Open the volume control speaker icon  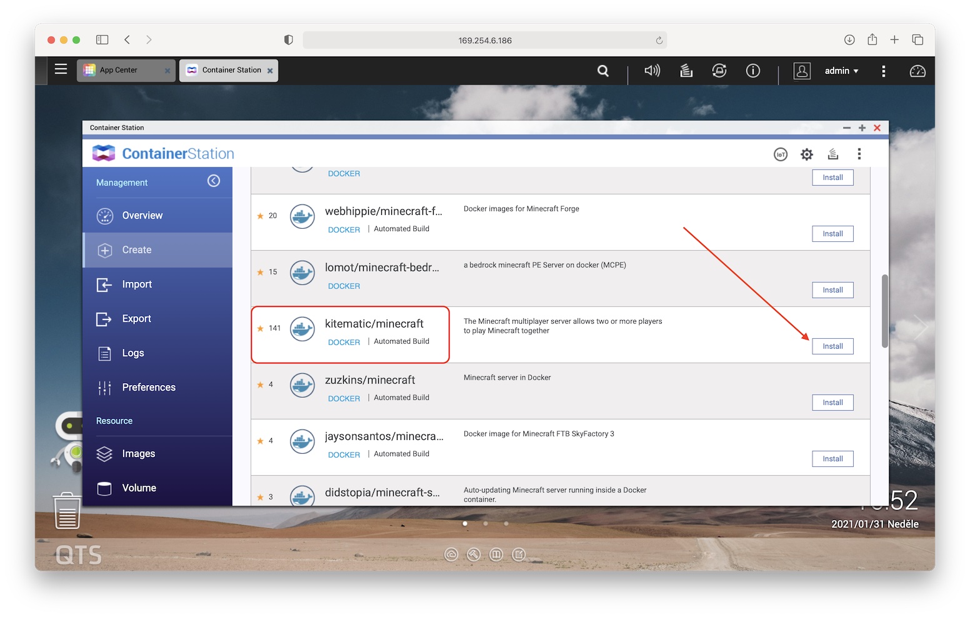(652, 71)
